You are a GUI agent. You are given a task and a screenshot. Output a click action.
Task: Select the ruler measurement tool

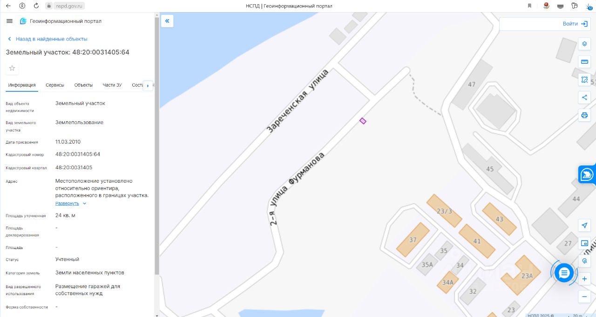584,62
